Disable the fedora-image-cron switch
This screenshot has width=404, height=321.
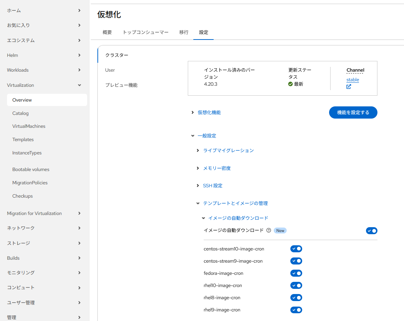[296, 273]
